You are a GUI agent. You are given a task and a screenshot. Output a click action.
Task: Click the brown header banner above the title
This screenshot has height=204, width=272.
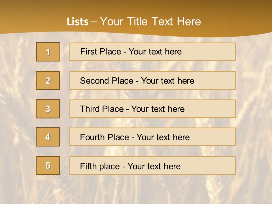click(x=136, y=7)
